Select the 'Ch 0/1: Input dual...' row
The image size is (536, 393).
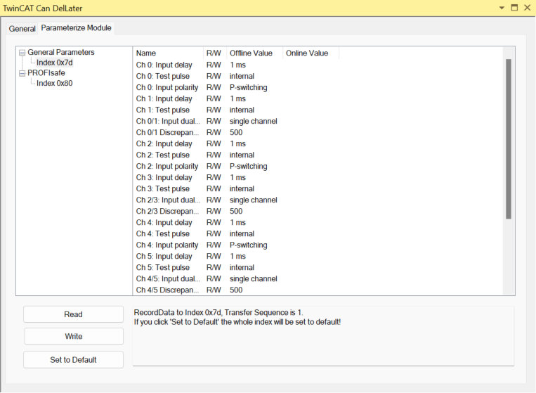point(236,122)
